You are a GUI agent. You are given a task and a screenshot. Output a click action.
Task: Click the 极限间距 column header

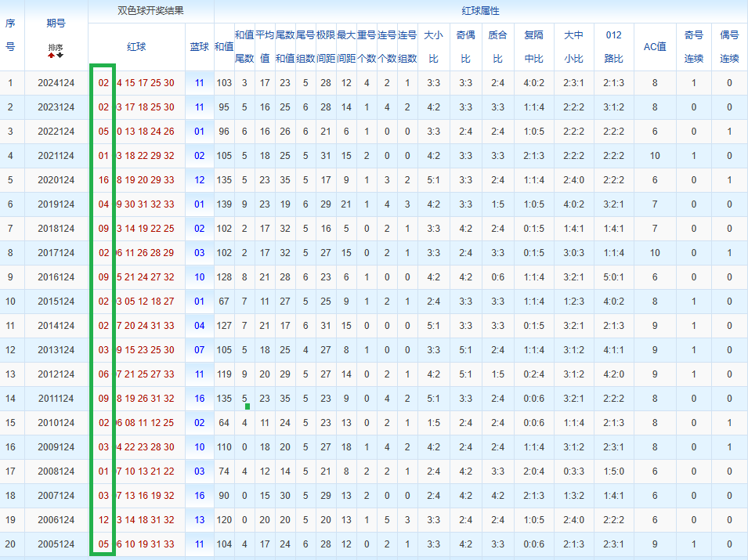tap(326, 47)
